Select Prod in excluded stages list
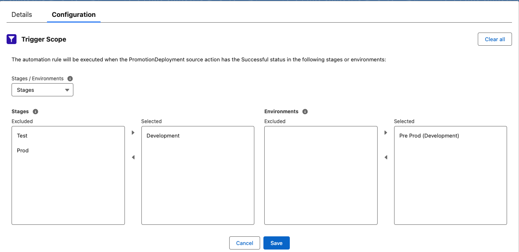Image resolution: width=519 pixels, height=252 pixels. (23, 150)
